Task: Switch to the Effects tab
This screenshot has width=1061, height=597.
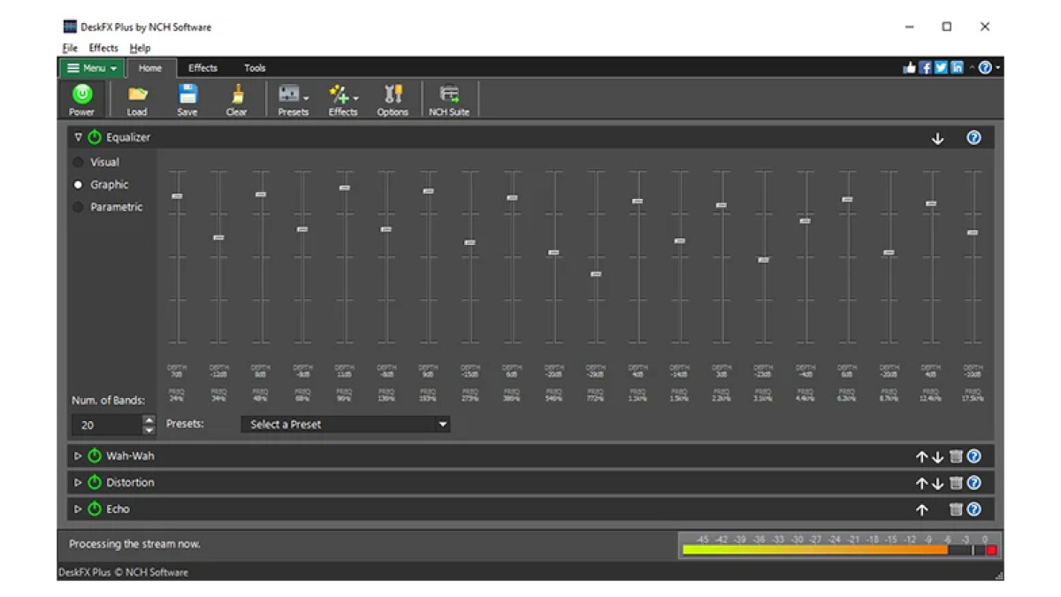Action: click(203, 67)
